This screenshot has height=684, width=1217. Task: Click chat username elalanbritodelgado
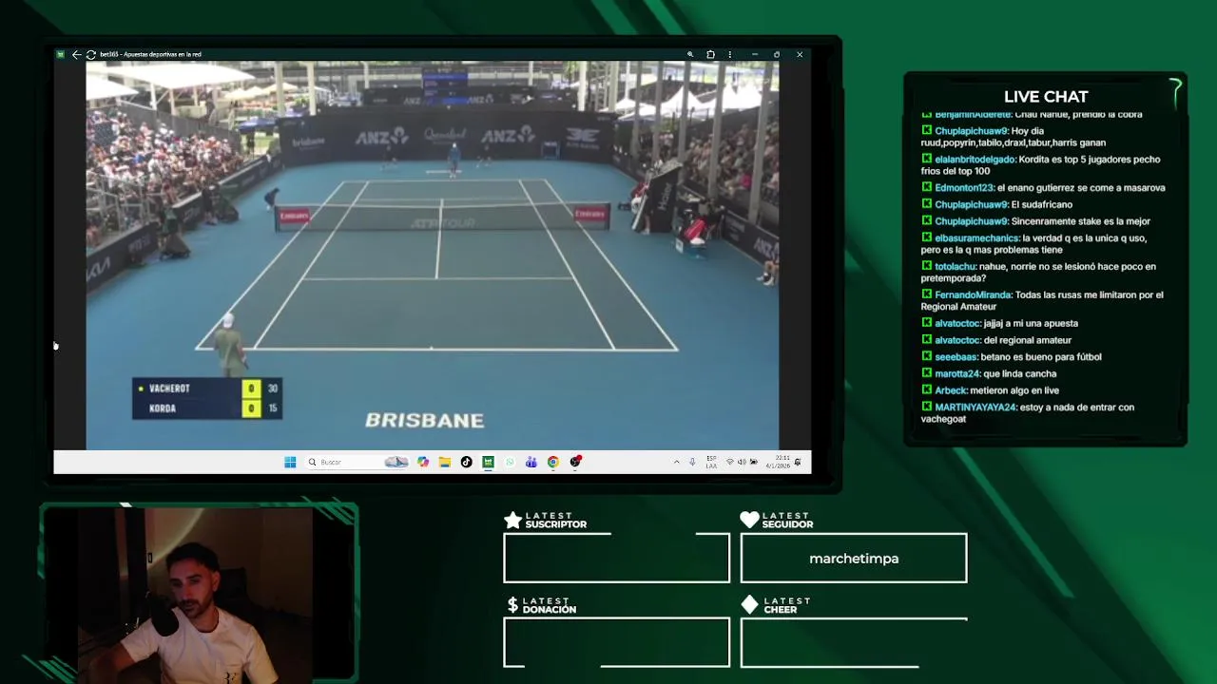[976, 160]
